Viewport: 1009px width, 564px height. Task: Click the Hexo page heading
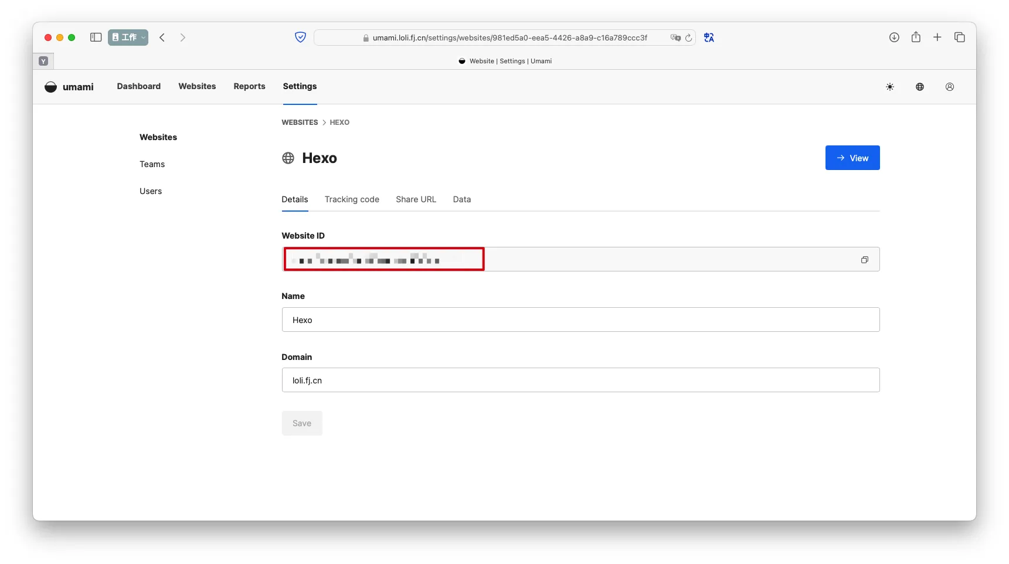(320, 158)
